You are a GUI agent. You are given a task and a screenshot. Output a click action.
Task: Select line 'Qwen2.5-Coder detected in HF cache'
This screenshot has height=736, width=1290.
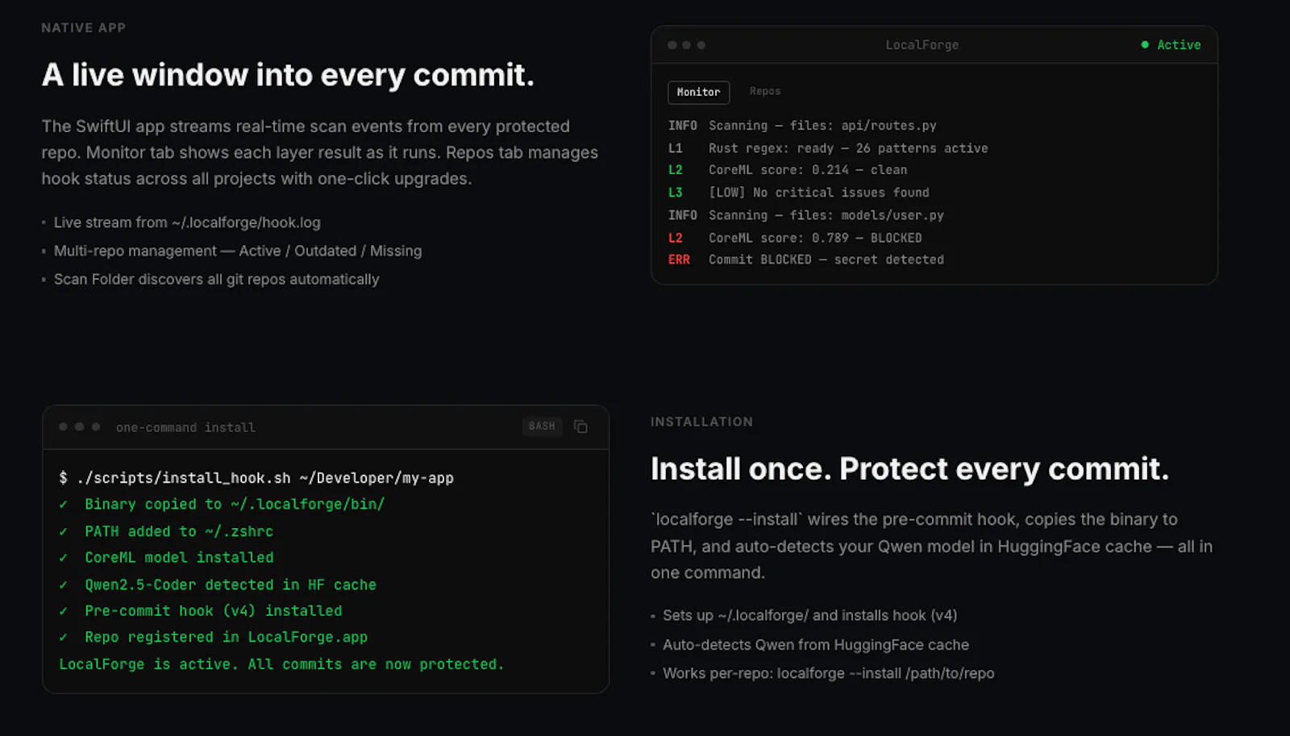(231, 584)
